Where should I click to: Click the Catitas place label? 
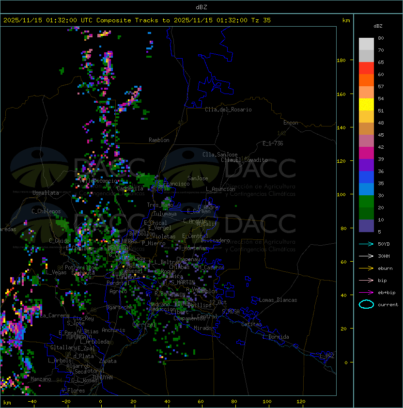[x=251, y=324]
